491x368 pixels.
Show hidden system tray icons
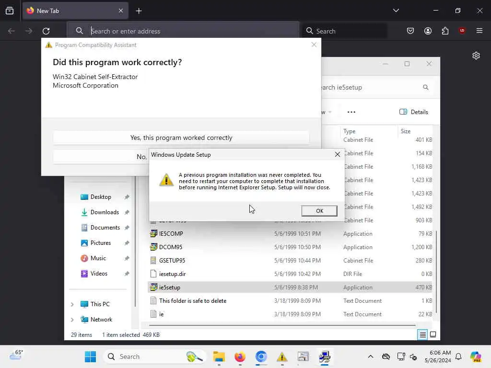point(371,356)
